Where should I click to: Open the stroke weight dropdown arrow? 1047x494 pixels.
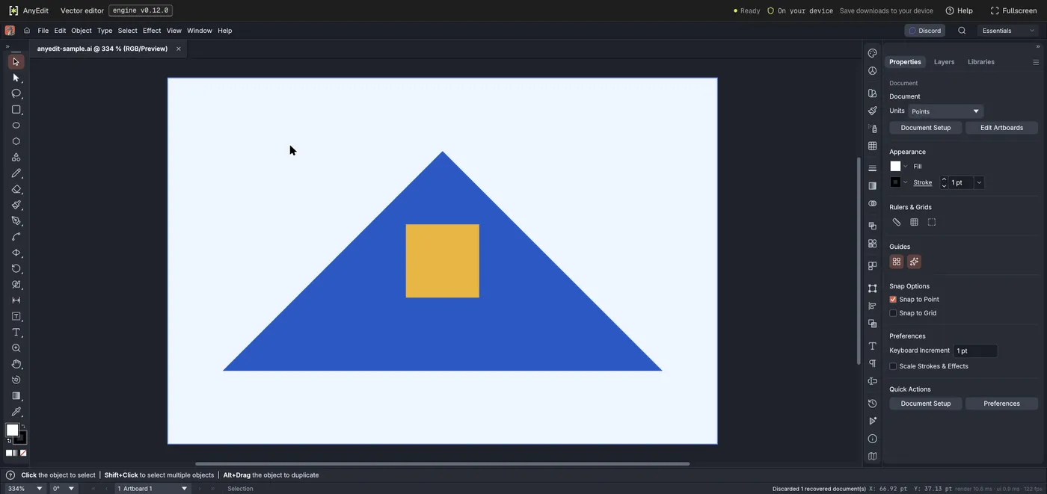point(979,182)
